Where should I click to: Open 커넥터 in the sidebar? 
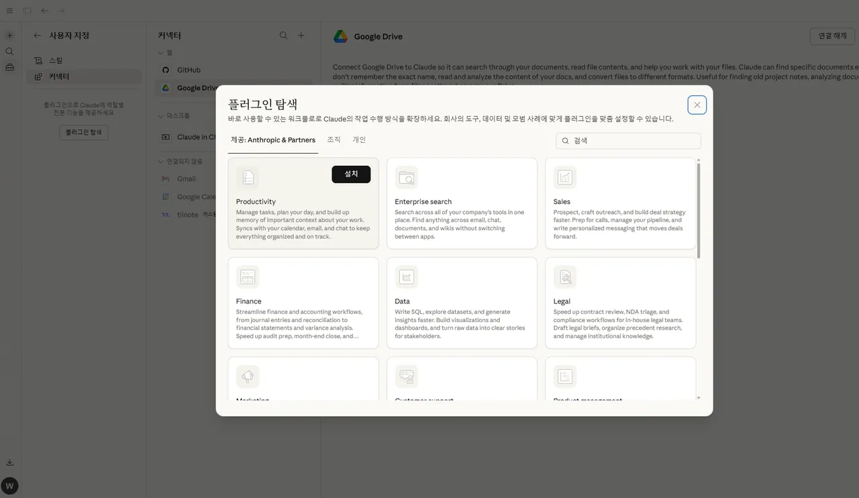[84, 77]
